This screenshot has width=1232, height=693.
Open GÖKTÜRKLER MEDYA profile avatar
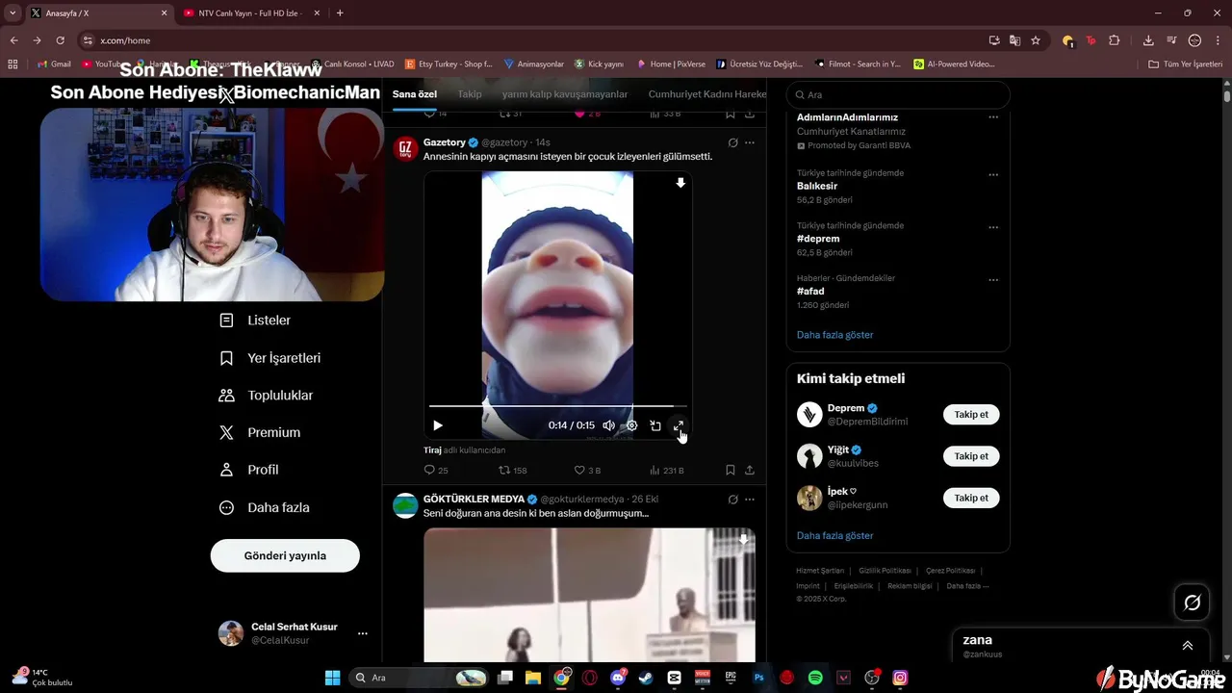[406, 505]
